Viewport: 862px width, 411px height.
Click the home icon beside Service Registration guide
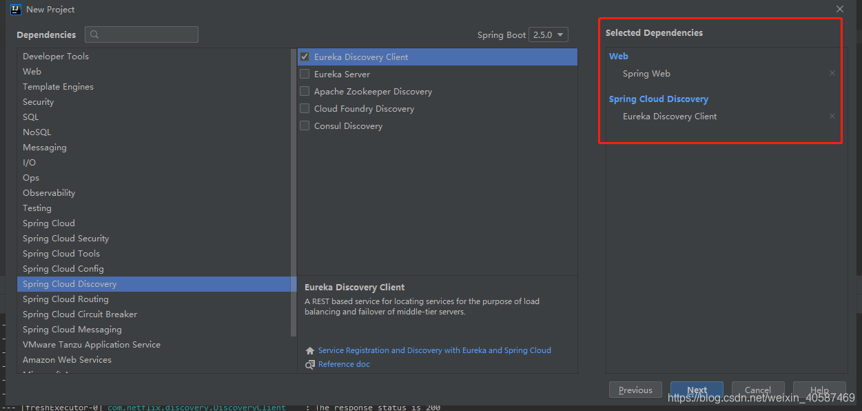[x=310, y=350]
